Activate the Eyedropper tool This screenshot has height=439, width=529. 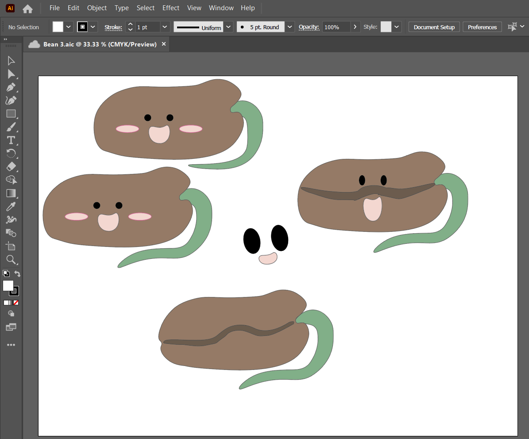(11, 206)
